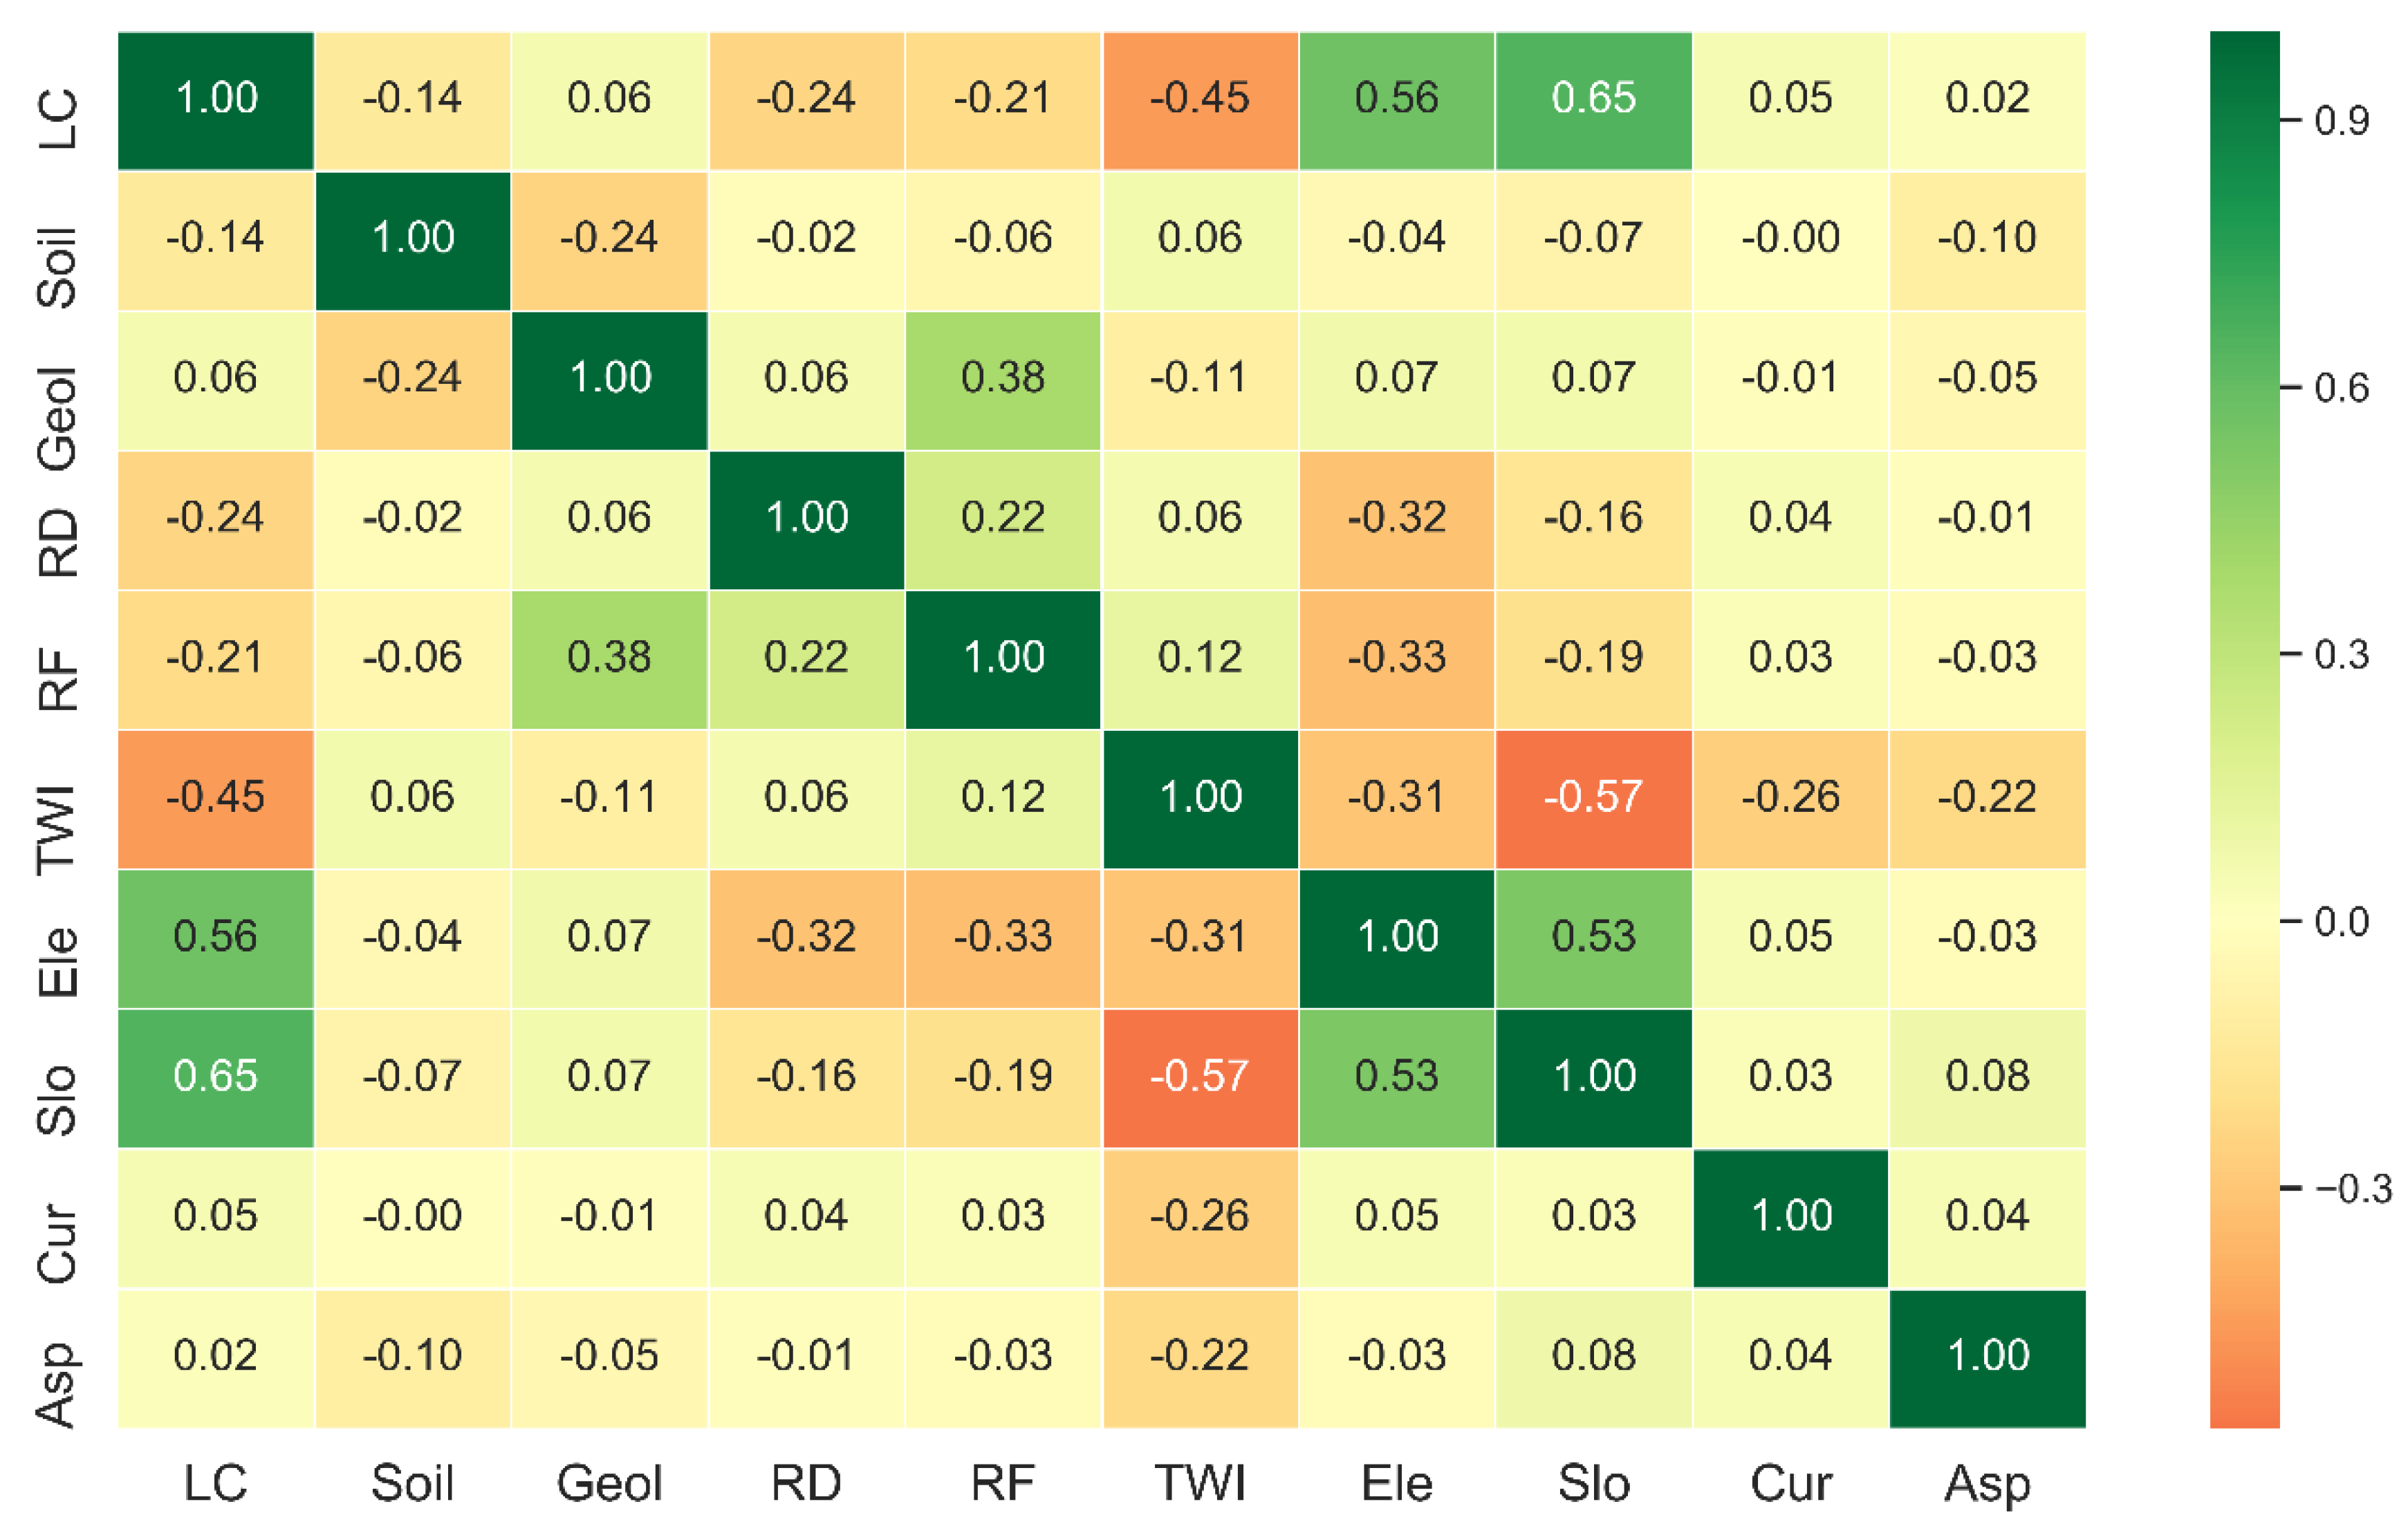Click the Geol label on the y-axis
2408x1533 pixels.
pyautogui.click(x=57, y=419)
